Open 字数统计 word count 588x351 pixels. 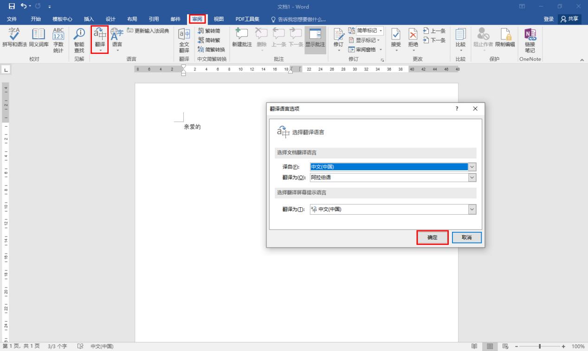58,41
